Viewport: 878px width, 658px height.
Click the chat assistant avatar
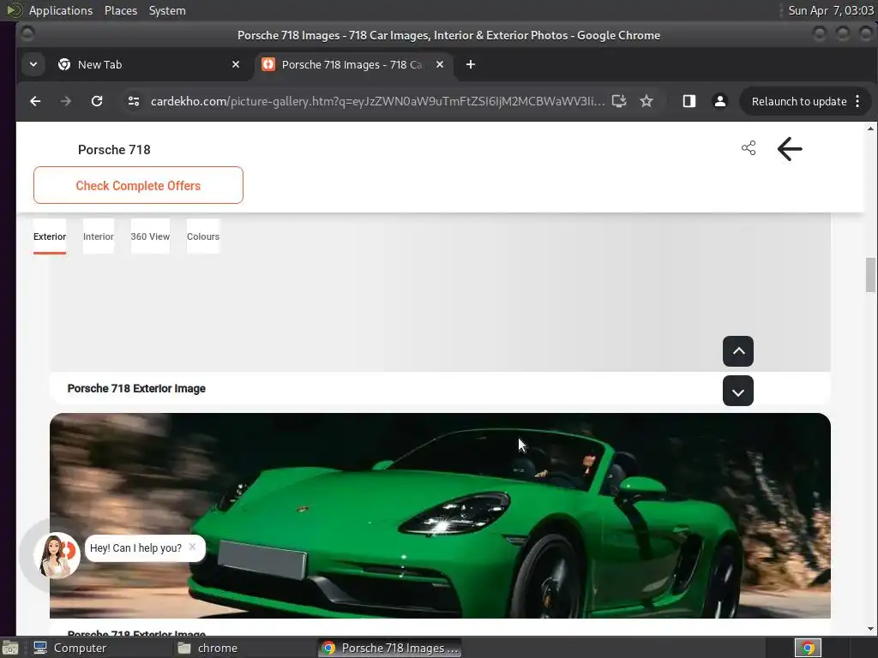point(57,555)
